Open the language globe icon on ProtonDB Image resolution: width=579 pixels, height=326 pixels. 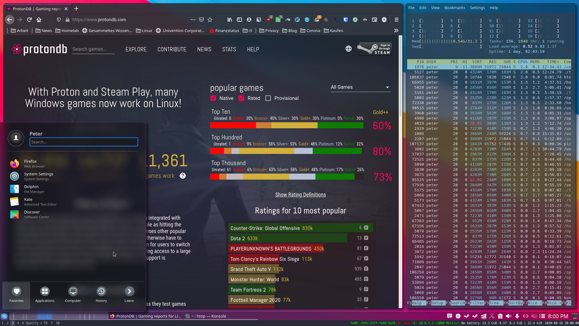pyautogui.click(x=349, y=49)
